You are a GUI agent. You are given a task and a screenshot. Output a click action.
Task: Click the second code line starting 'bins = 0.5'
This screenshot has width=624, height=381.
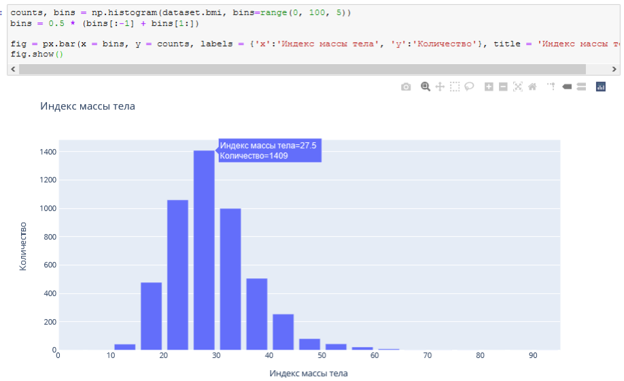pos(105,24)
